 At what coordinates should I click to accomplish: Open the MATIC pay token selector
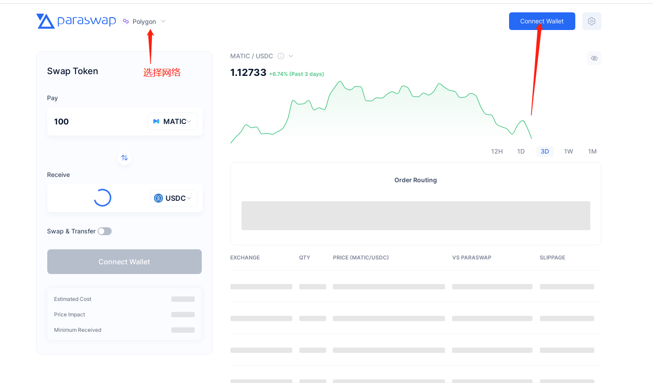pyautogui.click(x=172, y=121)
